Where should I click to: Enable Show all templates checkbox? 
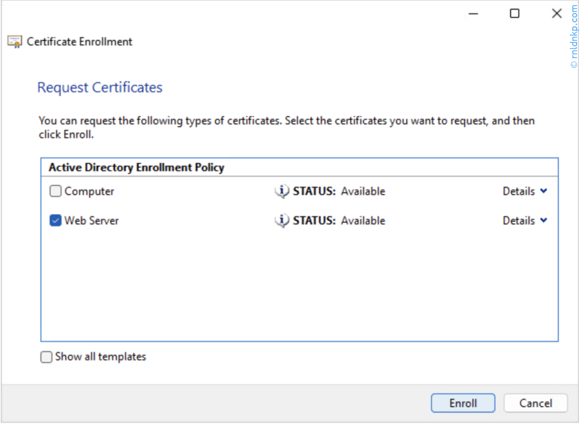tap(46, 357)
